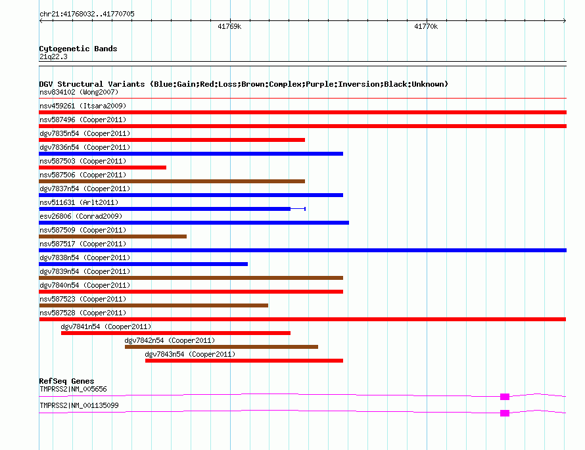Click the dgv7838n54 (Cooper2011) blue bar

click(143, 264)
